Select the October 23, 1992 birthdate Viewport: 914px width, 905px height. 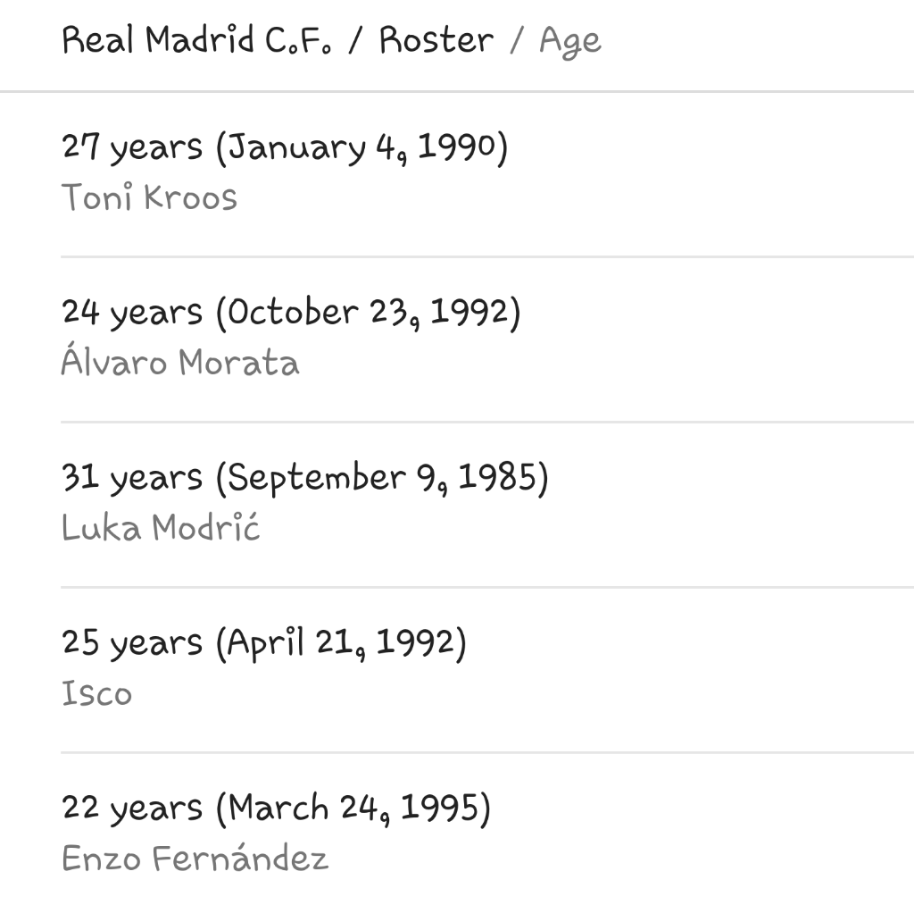coord(368,313)
